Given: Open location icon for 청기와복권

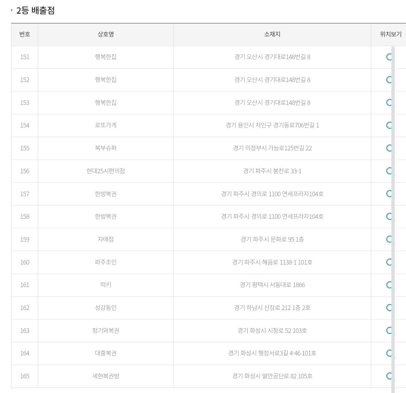Looking at the screenshot, I should (x=389, y=330).
